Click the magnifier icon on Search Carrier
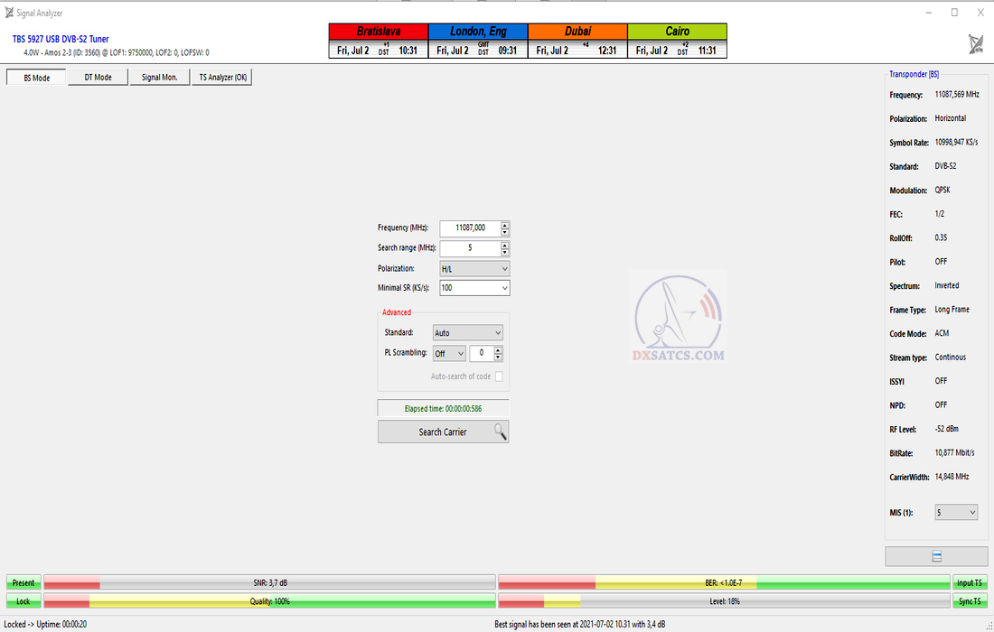The width and height of the screenshot is (994, 632). pyautogui.click(x=501, y=432)
